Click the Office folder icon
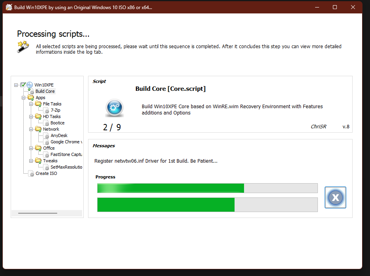The width and height of the screenshot is (370, 276). [x=38, y=148]
